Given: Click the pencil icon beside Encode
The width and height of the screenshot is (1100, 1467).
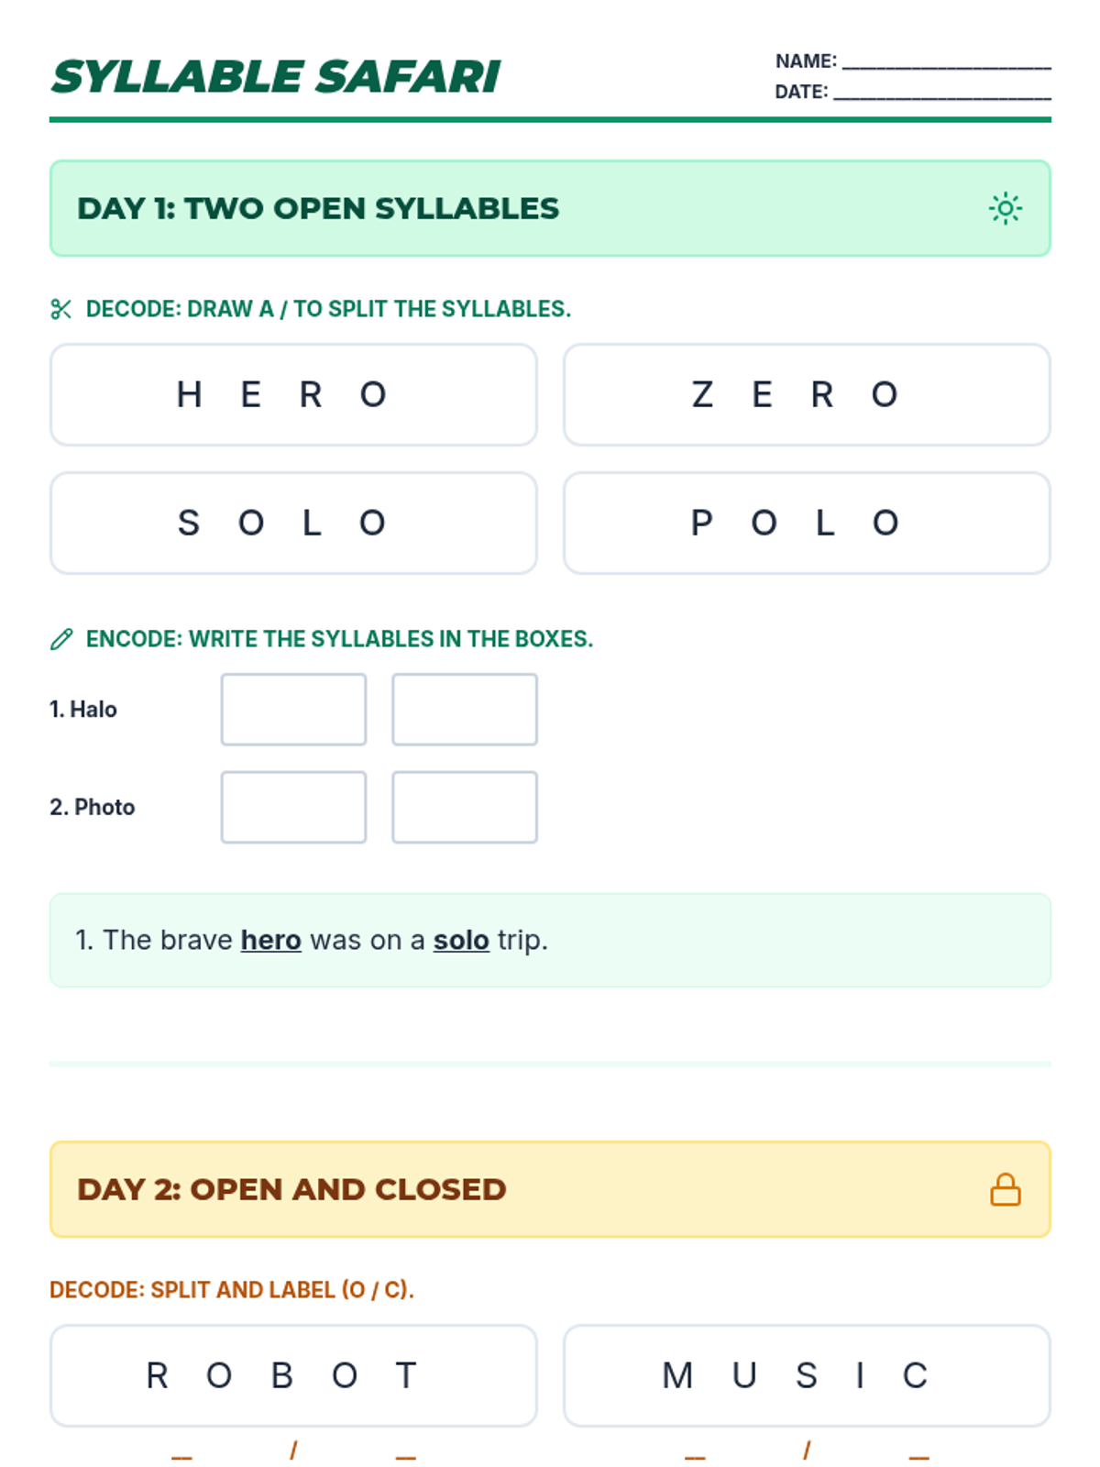Looking at the screenshot, I should 61,640.
